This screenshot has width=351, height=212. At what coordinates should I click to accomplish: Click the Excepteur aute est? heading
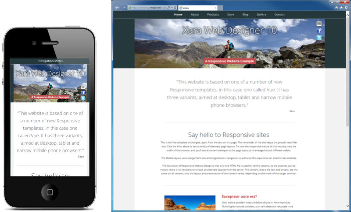[x=239, y=196]
